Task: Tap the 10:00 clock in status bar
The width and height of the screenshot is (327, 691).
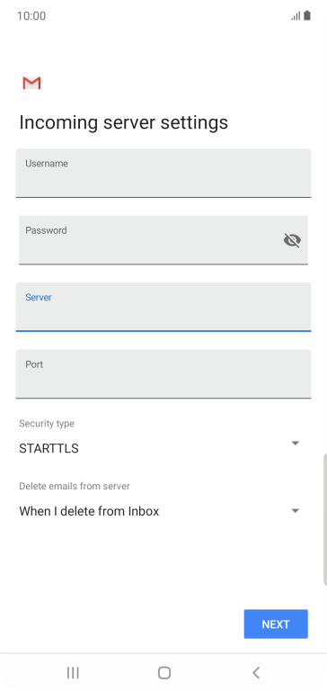Action: pos(31,16)
